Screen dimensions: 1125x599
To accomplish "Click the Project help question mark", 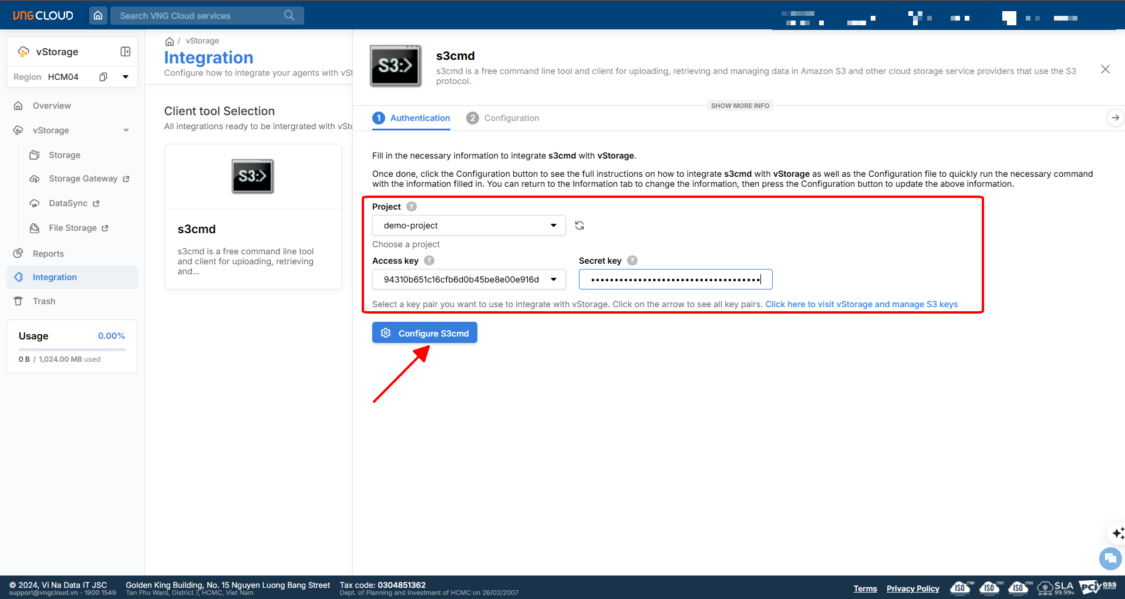I will [x=412, y=207].
